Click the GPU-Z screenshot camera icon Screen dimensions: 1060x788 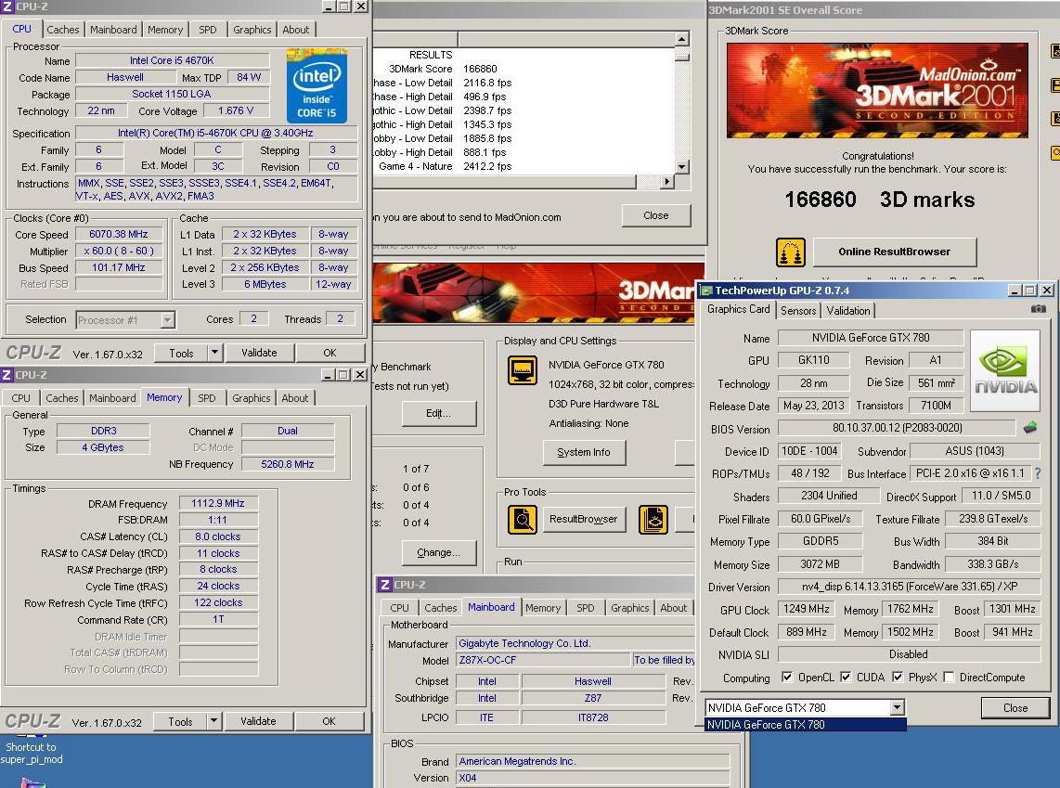coord(1038,309)
